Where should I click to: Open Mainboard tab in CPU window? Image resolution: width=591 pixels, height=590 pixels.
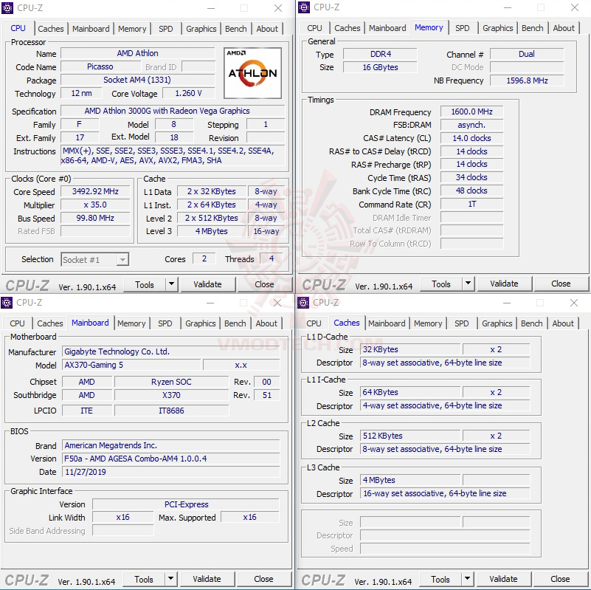[91, 29]
